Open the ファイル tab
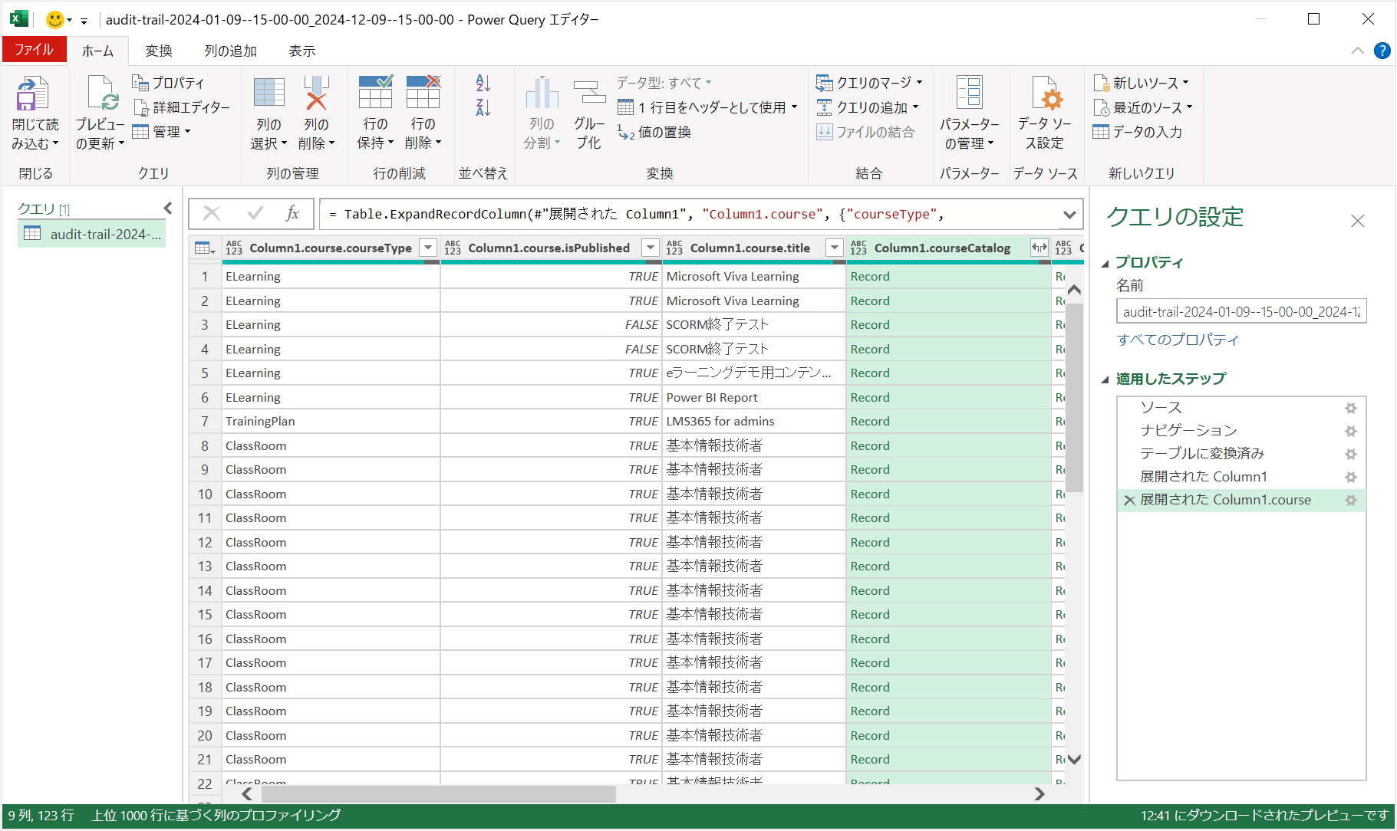1397x831 pixels. tap(34, 50)
